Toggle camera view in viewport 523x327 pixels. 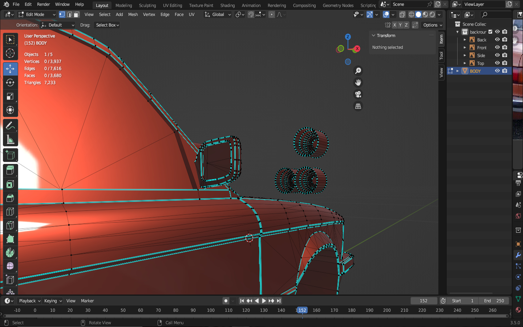click(358, 94)
